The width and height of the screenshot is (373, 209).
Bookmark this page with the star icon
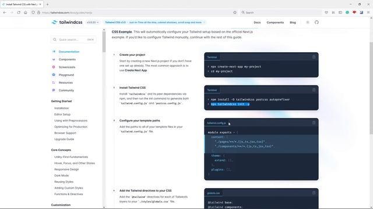click(x=235, y=12)
